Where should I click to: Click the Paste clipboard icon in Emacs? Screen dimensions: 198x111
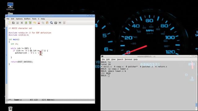47,23
